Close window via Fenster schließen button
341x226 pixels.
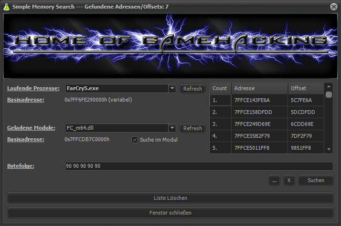click(x=170, y=213)
